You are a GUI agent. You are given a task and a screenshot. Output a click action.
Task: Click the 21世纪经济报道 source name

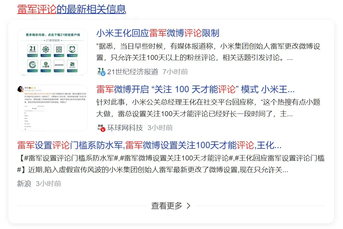[133, 72]
